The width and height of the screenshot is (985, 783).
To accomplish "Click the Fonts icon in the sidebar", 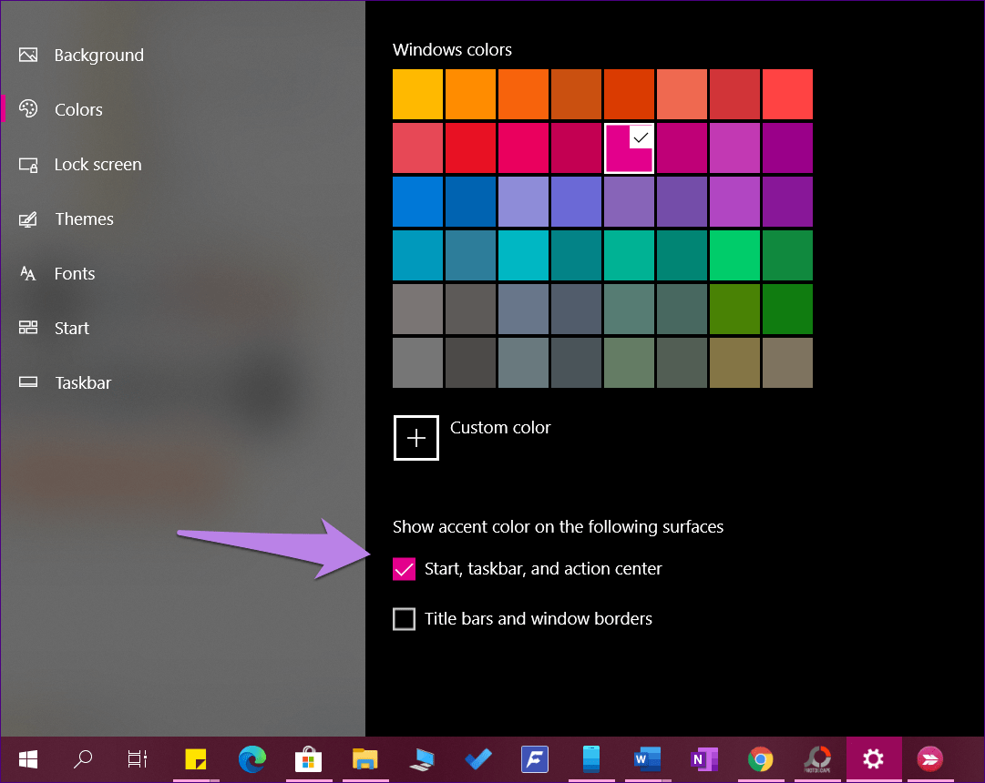I will coord(28,274).
